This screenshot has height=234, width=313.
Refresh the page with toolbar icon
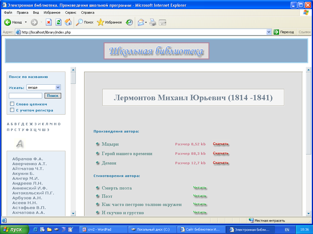pos(58,22)
